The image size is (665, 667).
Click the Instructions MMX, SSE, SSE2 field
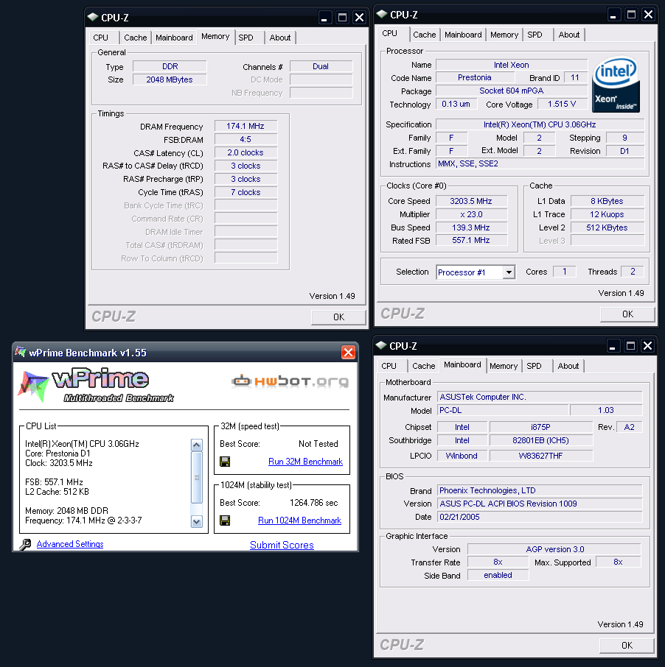point(540,163)
